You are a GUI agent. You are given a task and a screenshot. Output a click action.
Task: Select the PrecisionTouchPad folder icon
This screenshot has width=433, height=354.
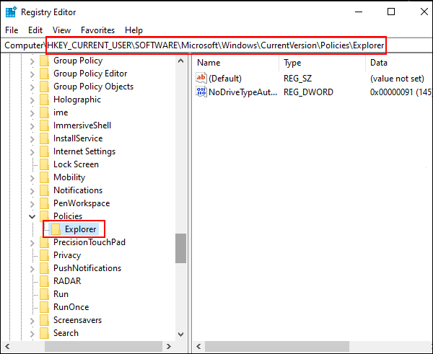point(44,242)
